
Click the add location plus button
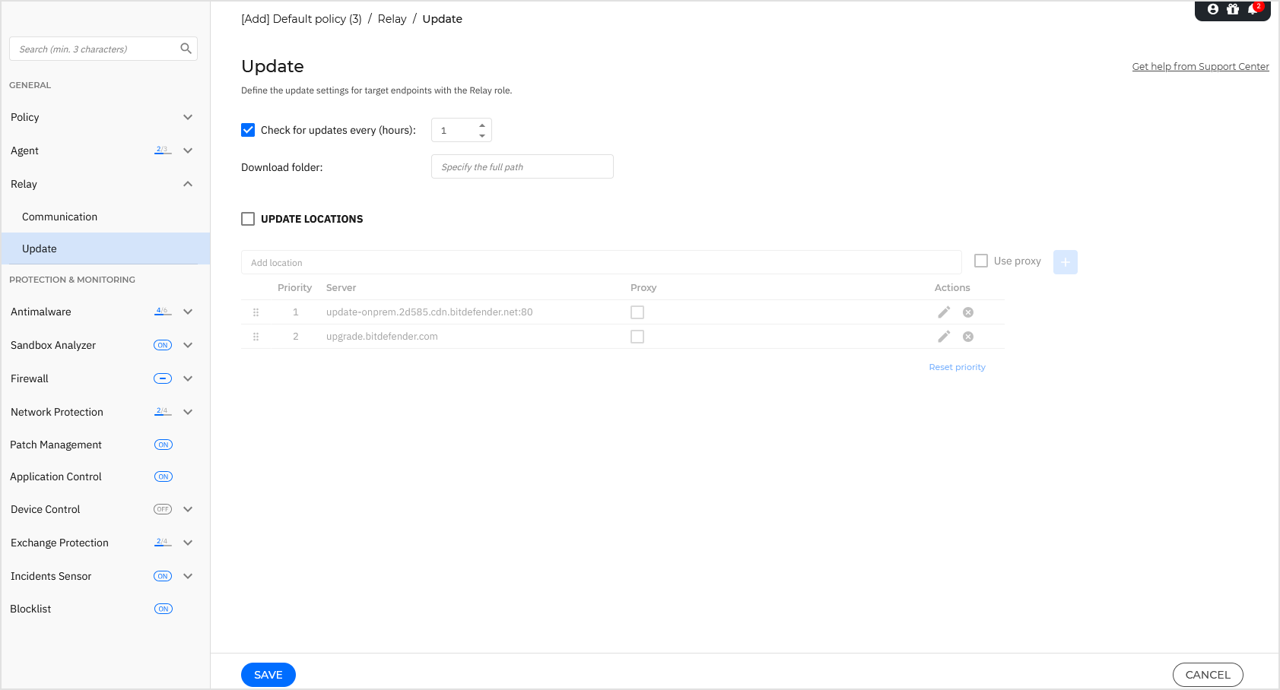(x=1065, y=262)
